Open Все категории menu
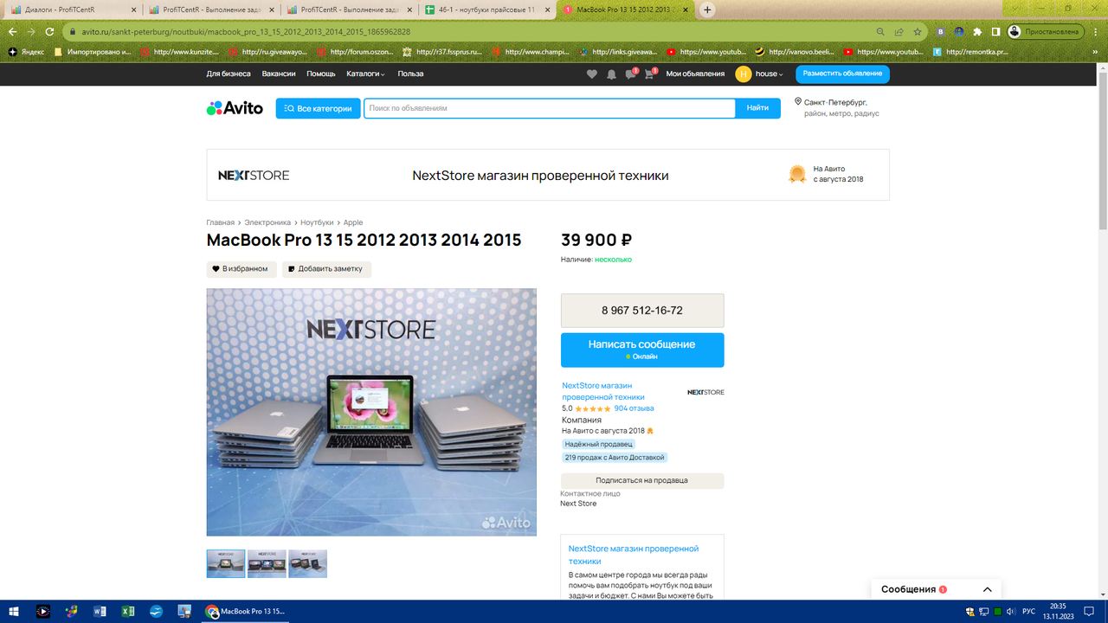The image size is (1108, 623). [318, 108]
